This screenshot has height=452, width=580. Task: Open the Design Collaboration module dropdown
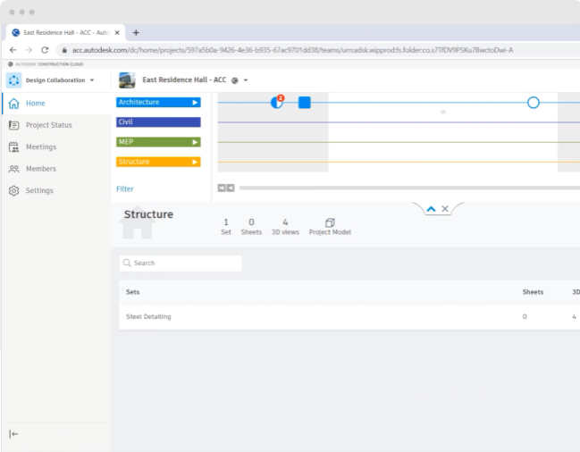pyautogui.click(x=92, y=80)
